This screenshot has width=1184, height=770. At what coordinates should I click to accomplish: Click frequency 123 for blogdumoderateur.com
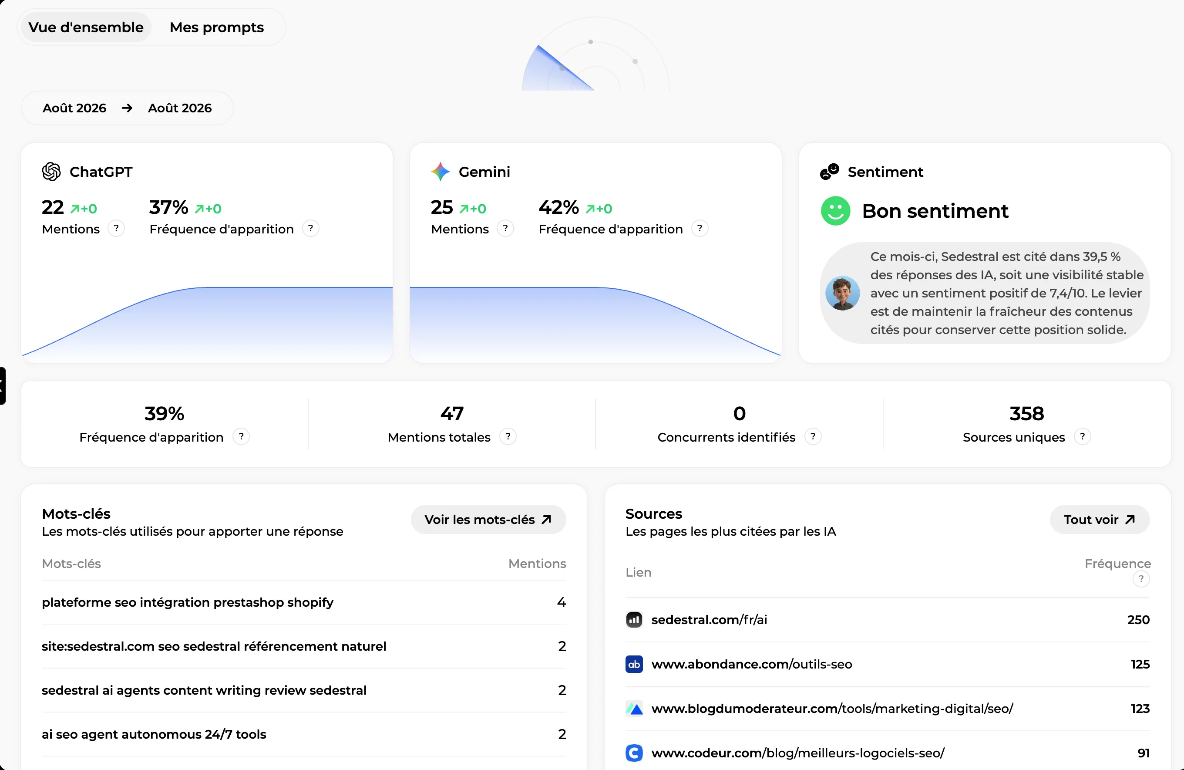click(1140, 708)
